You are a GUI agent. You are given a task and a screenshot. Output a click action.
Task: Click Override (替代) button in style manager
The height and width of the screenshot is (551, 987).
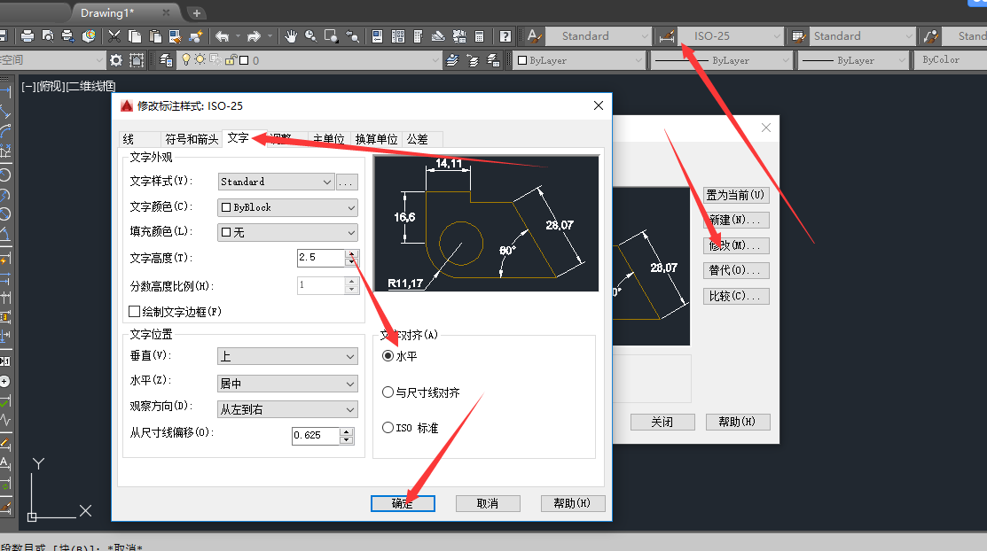click(736, 270)
